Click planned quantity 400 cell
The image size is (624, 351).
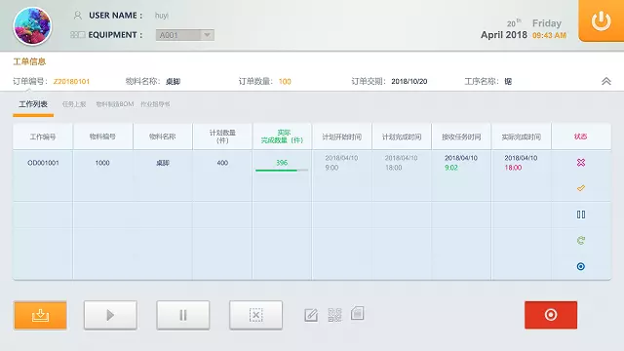coord(222,163)
